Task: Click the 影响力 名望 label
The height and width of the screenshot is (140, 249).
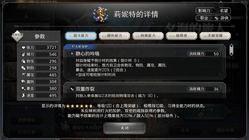Action: click(213, 11)
